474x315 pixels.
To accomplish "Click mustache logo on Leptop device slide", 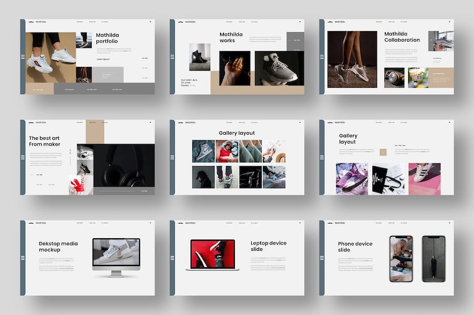I will pyautogui.click(x=181, y=223).
